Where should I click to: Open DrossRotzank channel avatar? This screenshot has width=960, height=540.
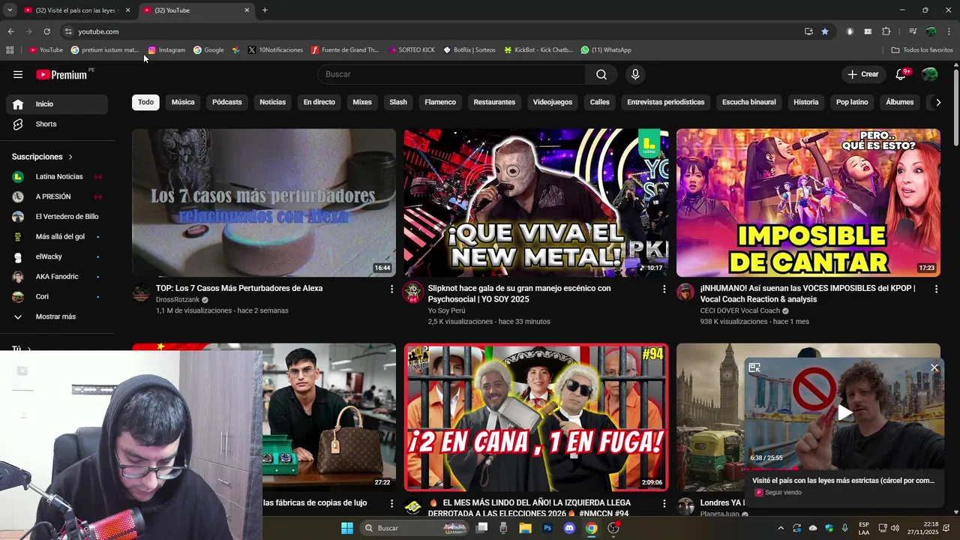(x=141, y=292)
